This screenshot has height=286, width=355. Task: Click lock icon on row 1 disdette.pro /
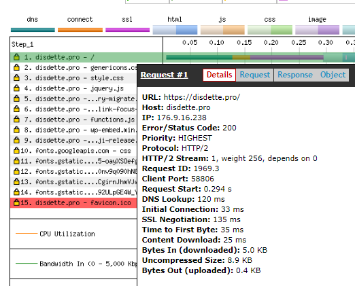tap(16, 57)
